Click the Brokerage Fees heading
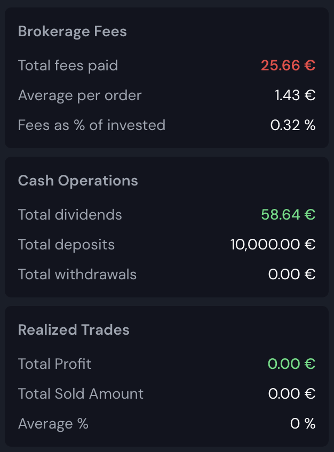334x452 pixels. [73, 31]
